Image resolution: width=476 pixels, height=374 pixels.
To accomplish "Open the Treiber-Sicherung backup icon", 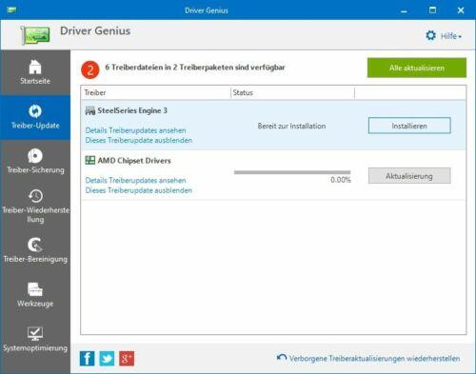I will pos(35,156).
